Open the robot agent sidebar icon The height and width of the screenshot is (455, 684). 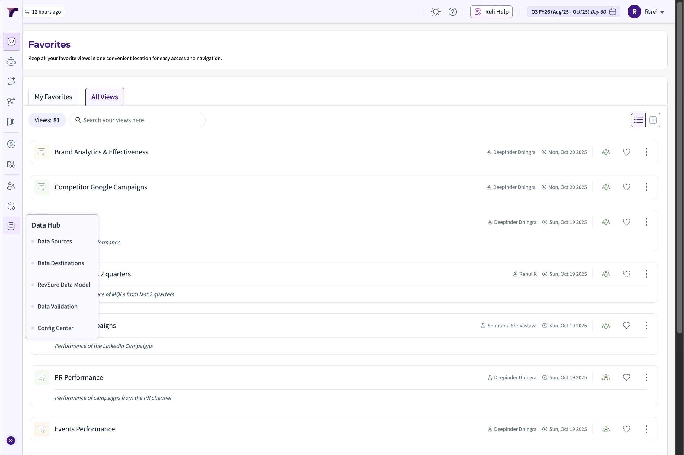11,62
